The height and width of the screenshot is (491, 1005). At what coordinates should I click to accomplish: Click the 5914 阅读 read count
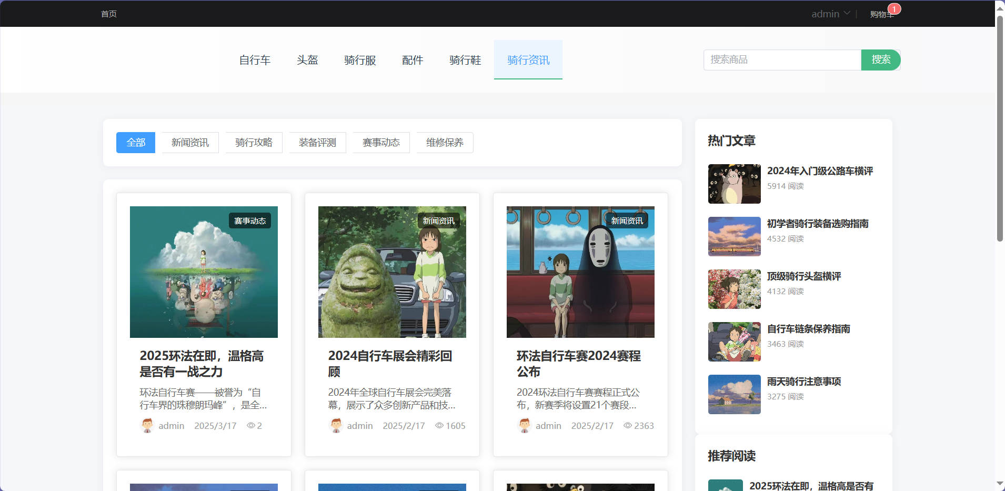(785, 186)
